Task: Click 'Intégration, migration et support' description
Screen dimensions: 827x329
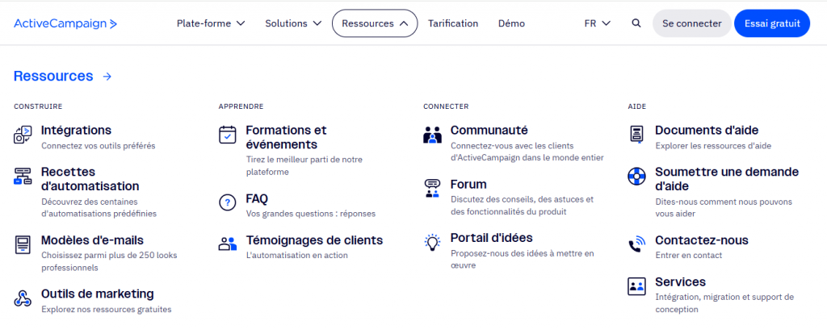Action: (724, 303)
